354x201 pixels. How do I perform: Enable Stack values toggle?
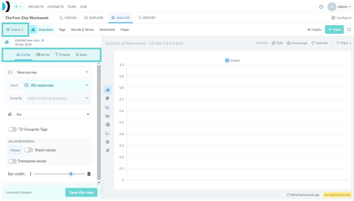tap(28, 150)
